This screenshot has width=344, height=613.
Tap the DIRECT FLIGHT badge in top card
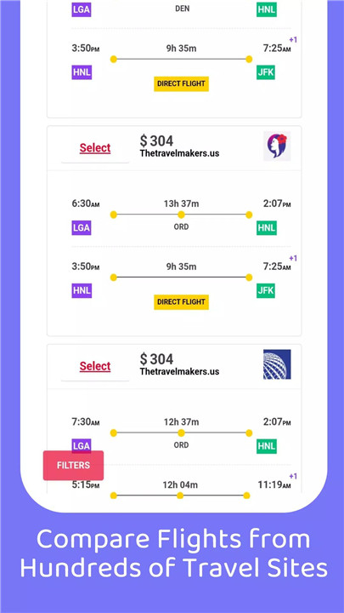[x=182, y=83]
